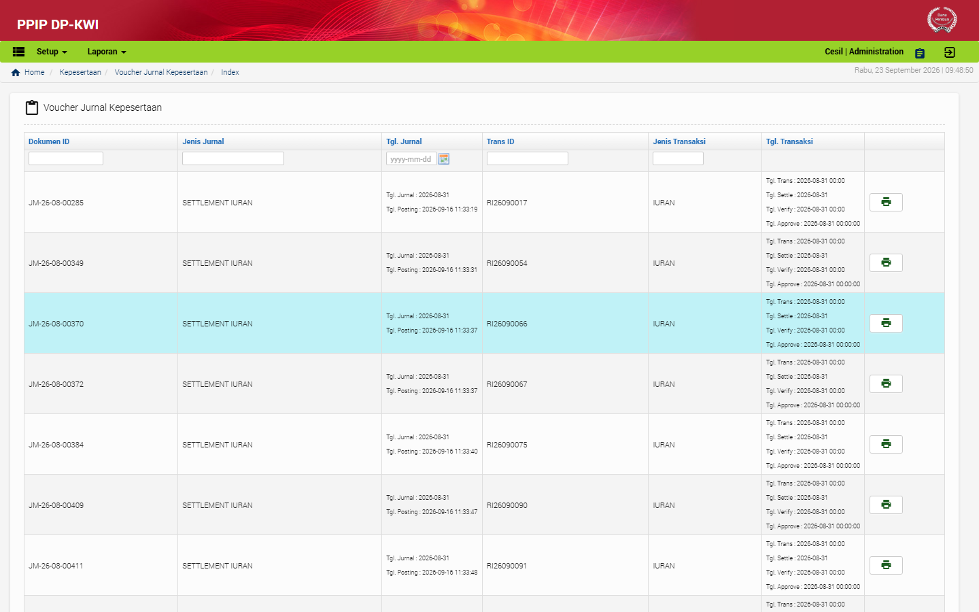Open Kepesertaan breadcrumb link

80,72
